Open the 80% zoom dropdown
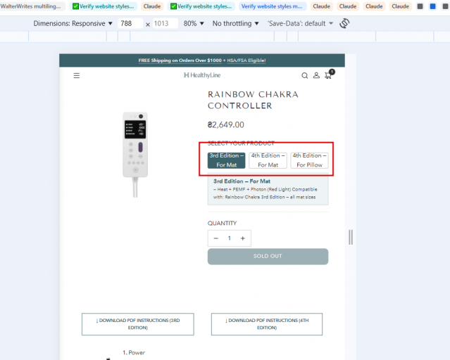 click(194, 23)
